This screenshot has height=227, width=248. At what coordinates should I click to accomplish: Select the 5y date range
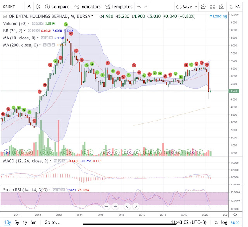pyautogui.click(x=17, y=222)
